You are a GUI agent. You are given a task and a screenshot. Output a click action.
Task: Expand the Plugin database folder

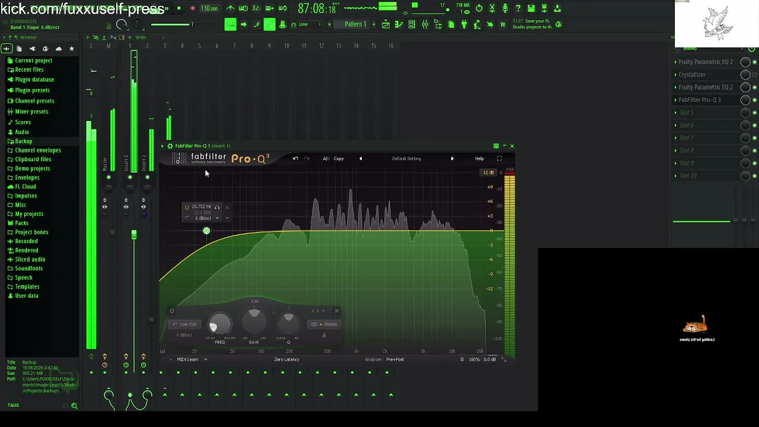(x=34, y=79)
